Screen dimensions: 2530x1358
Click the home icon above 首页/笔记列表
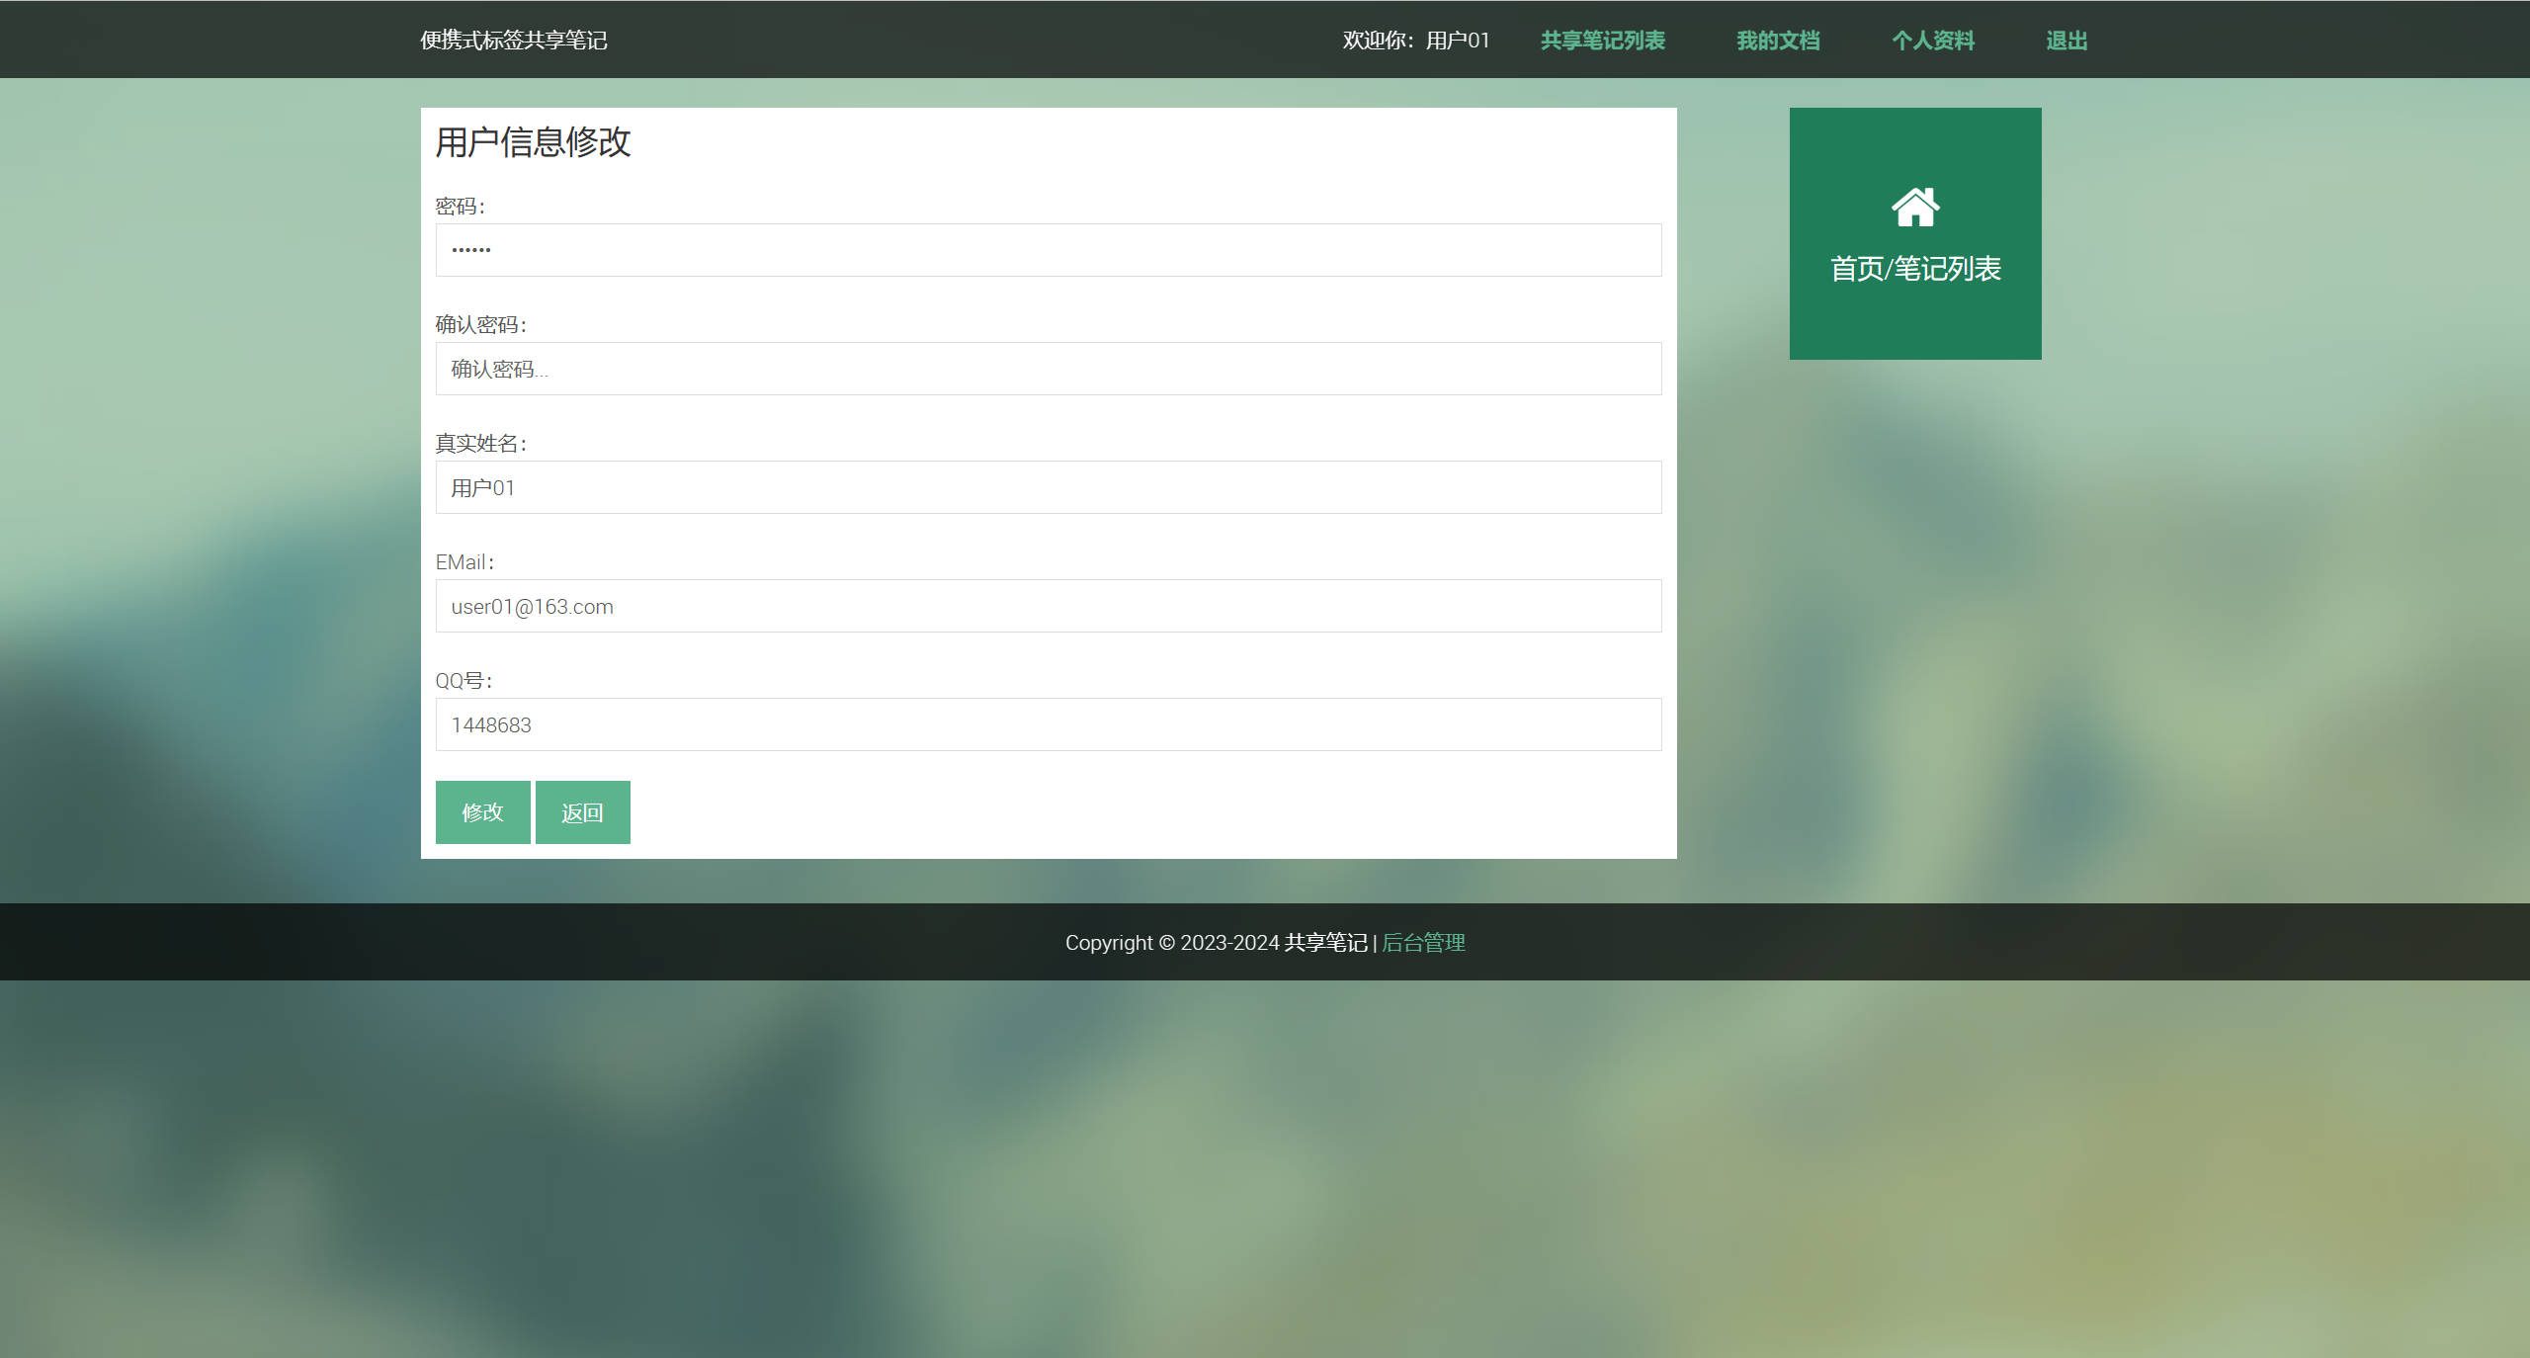(1914, 208)
